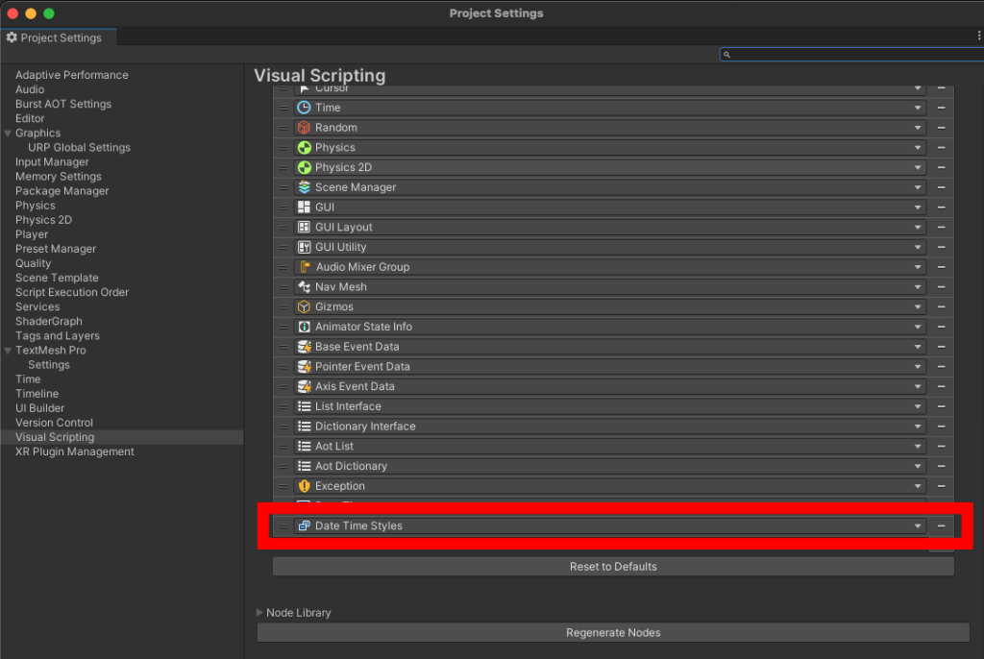Click the Time clock icon in type list
The height and width of the screenshot is (659, 984).
coord(304,108)
